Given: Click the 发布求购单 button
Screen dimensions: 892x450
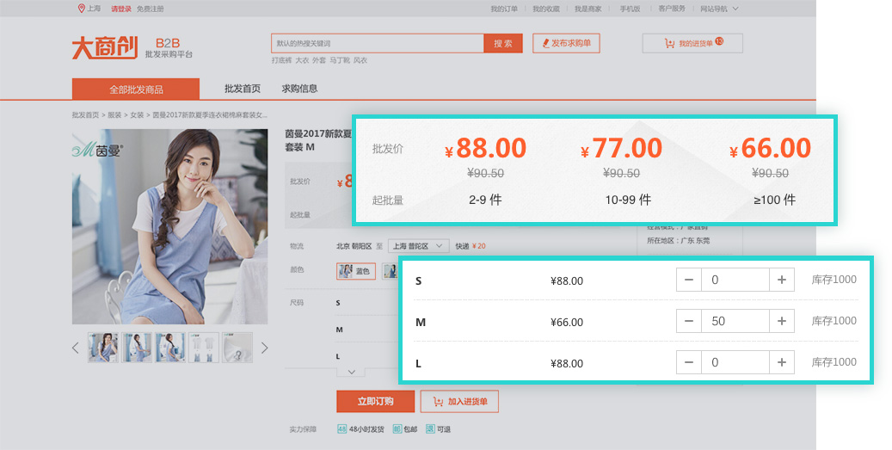Looking at the screenshot, I should pyautogui.click(x=566, y=43).
